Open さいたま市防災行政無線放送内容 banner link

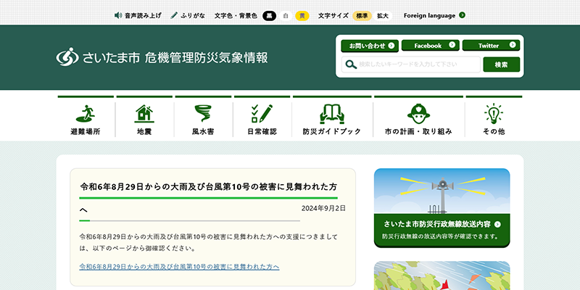[437, 224]
